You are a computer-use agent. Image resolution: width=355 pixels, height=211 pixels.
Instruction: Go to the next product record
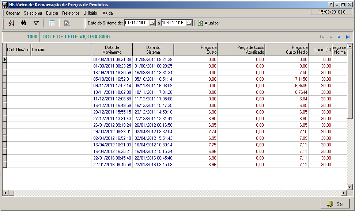(x=339, y=37)
